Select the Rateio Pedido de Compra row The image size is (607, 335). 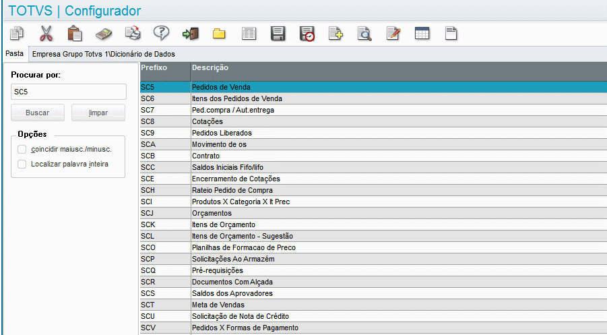(373, 190)
